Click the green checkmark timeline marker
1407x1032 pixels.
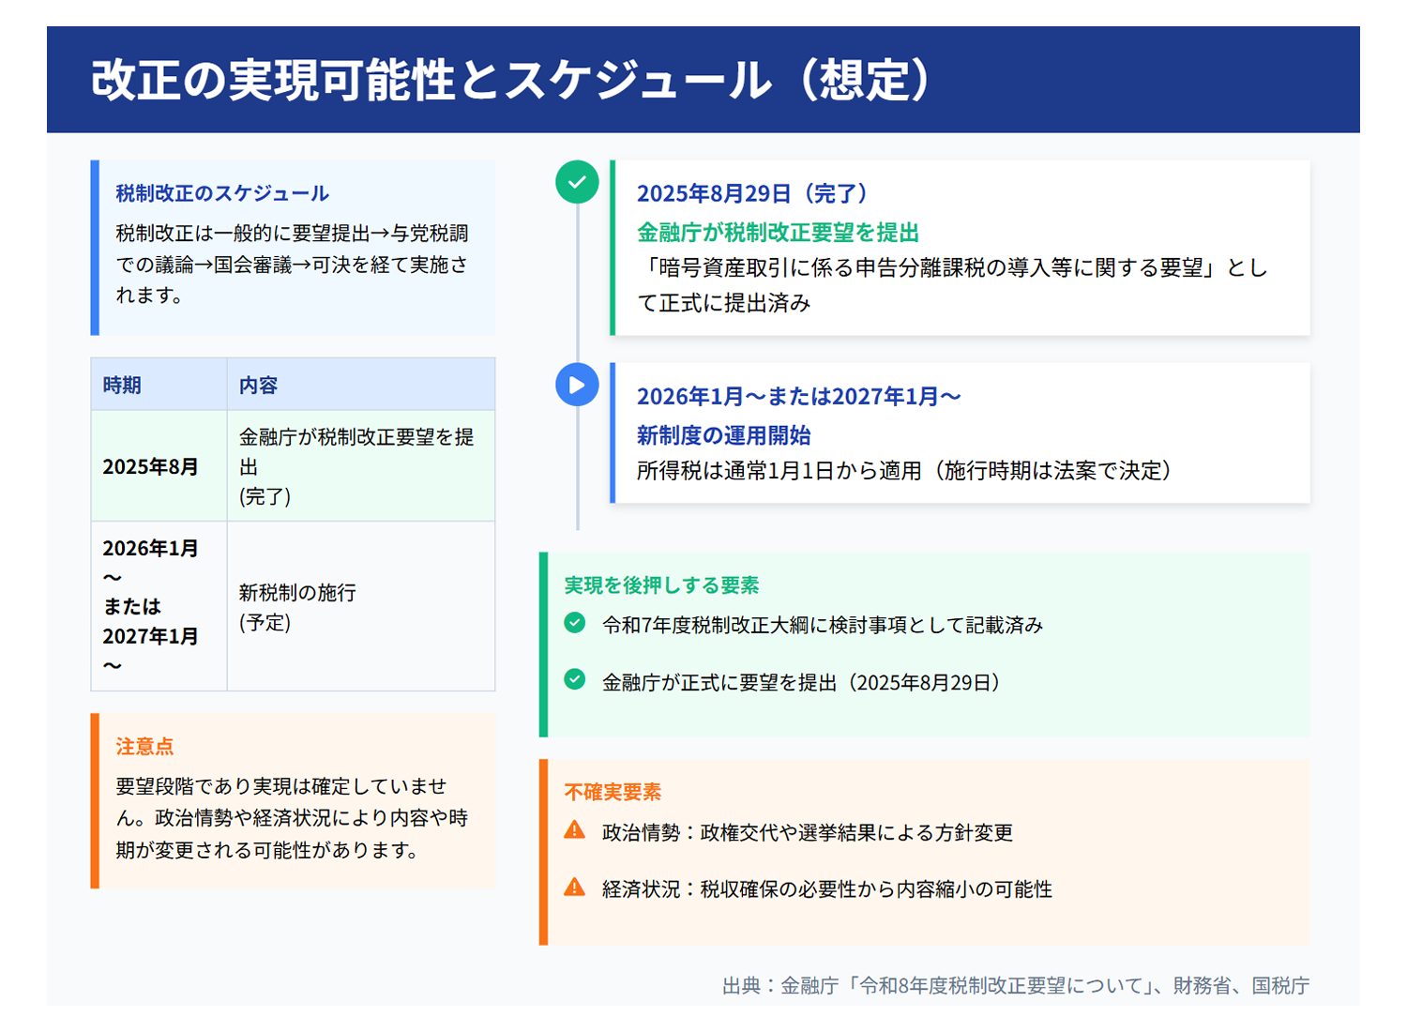coord(577,182)
